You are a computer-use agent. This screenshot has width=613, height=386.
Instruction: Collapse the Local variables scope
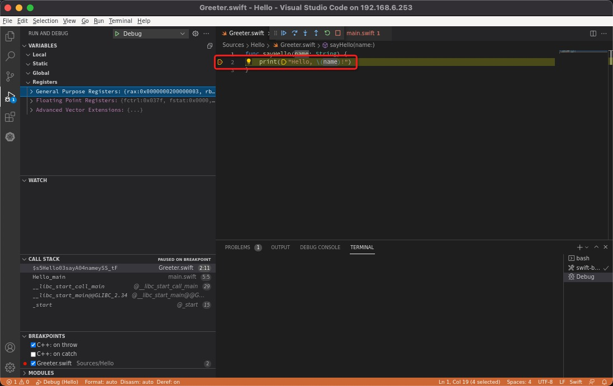[28, 55]
